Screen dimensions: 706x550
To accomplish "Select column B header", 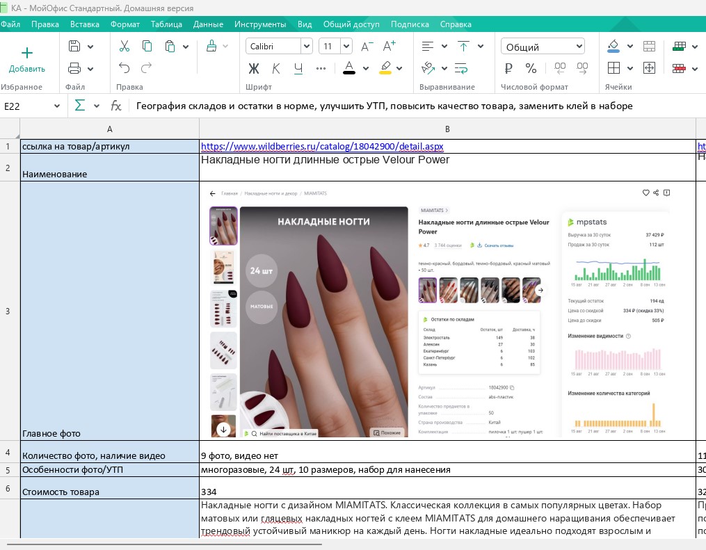I will [x=447, y=129].
